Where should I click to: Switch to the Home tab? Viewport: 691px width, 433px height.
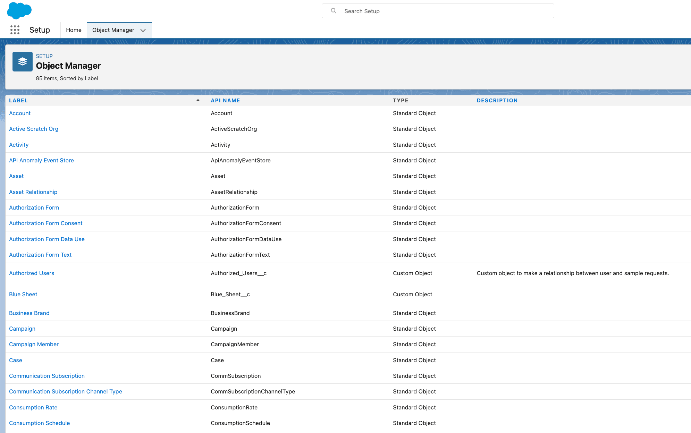(74, 30)
